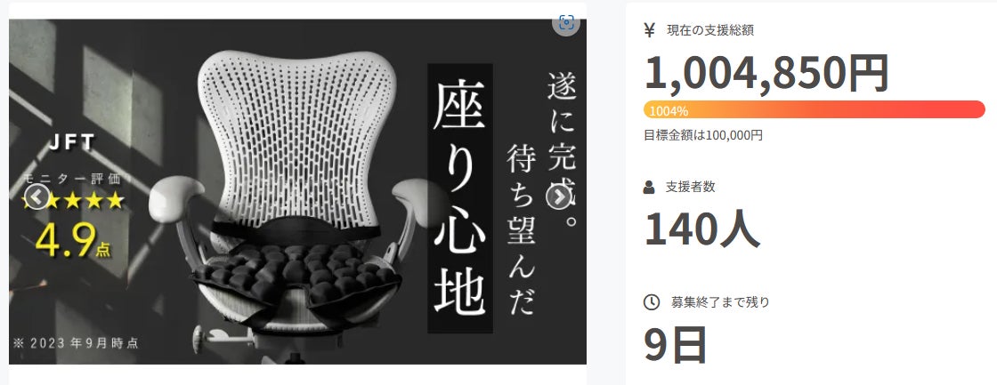Click the clock icon for remaining time

[651, 302]
